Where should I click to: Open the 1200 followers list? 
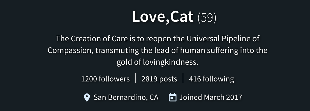(x=105, y=79)
